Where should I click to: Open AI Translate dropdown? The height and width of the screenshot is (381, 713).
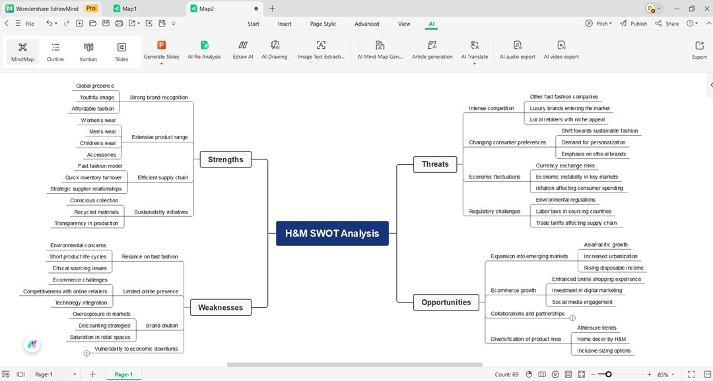474,64
